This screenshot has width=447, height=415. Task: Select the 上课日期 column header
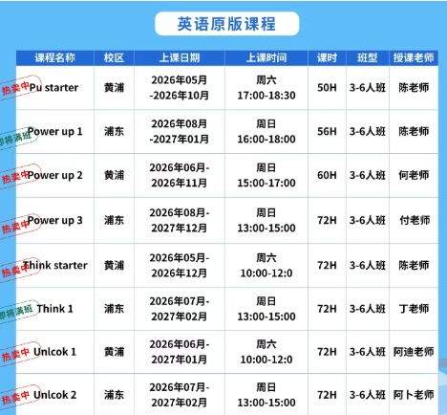pos(180,58)
